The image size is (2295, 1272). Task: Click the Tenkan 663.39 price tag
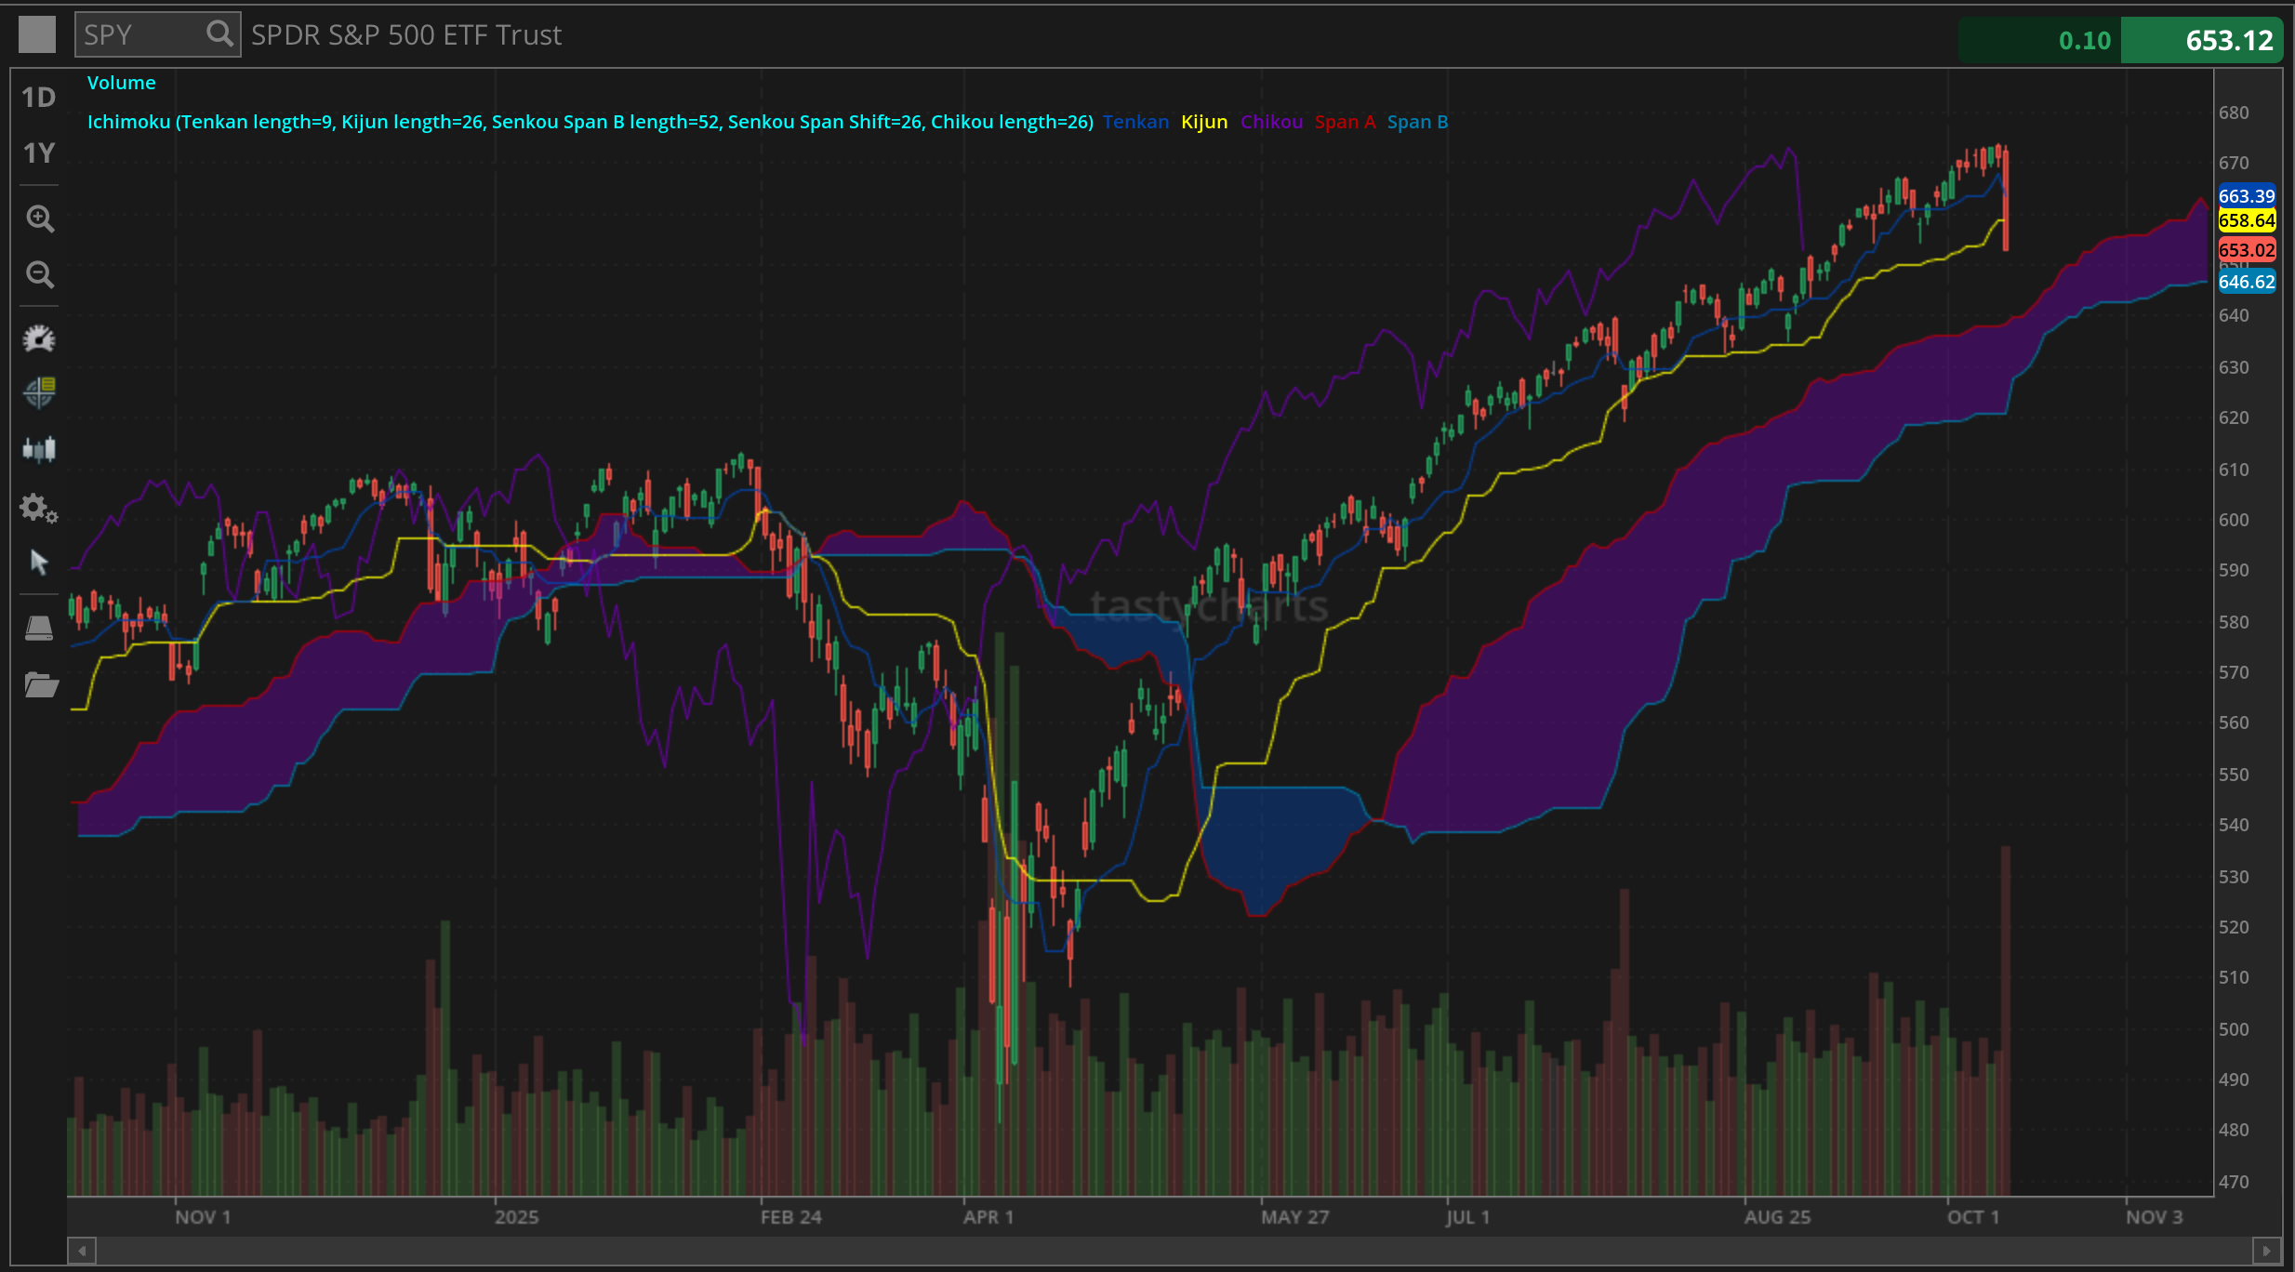(2246, 196)
